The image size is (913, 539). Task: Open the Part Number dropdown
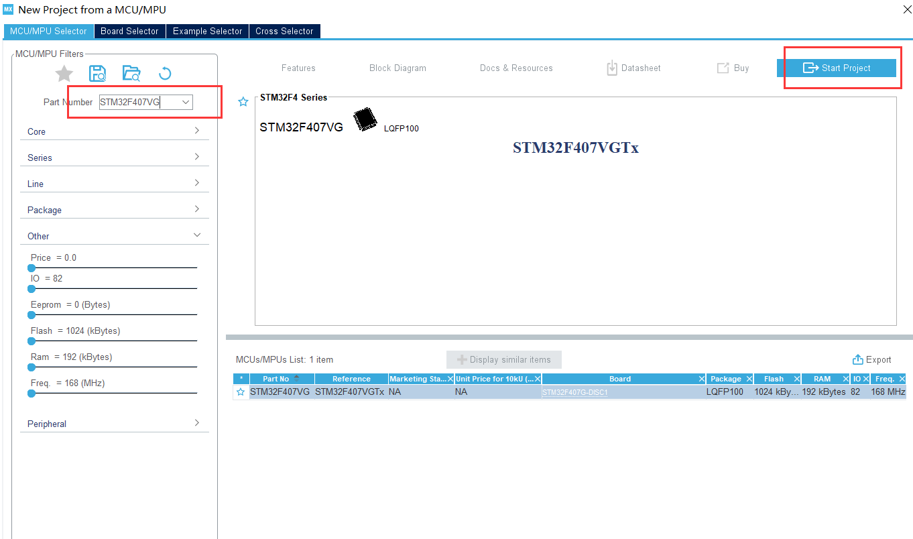coord(185,102)
